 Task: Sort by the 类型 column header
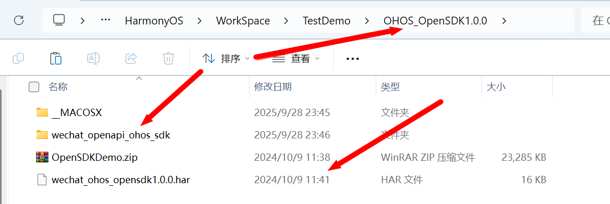(x=390, y=87)
